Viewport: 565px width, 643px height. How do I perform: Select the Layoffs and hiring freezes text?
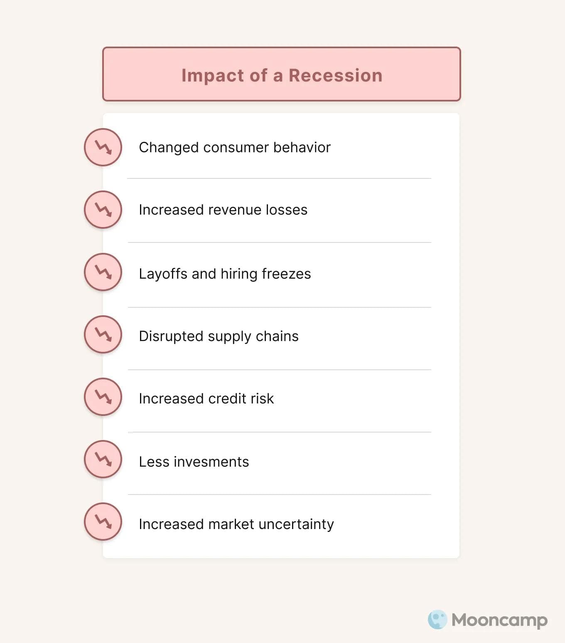coord(225,274)
